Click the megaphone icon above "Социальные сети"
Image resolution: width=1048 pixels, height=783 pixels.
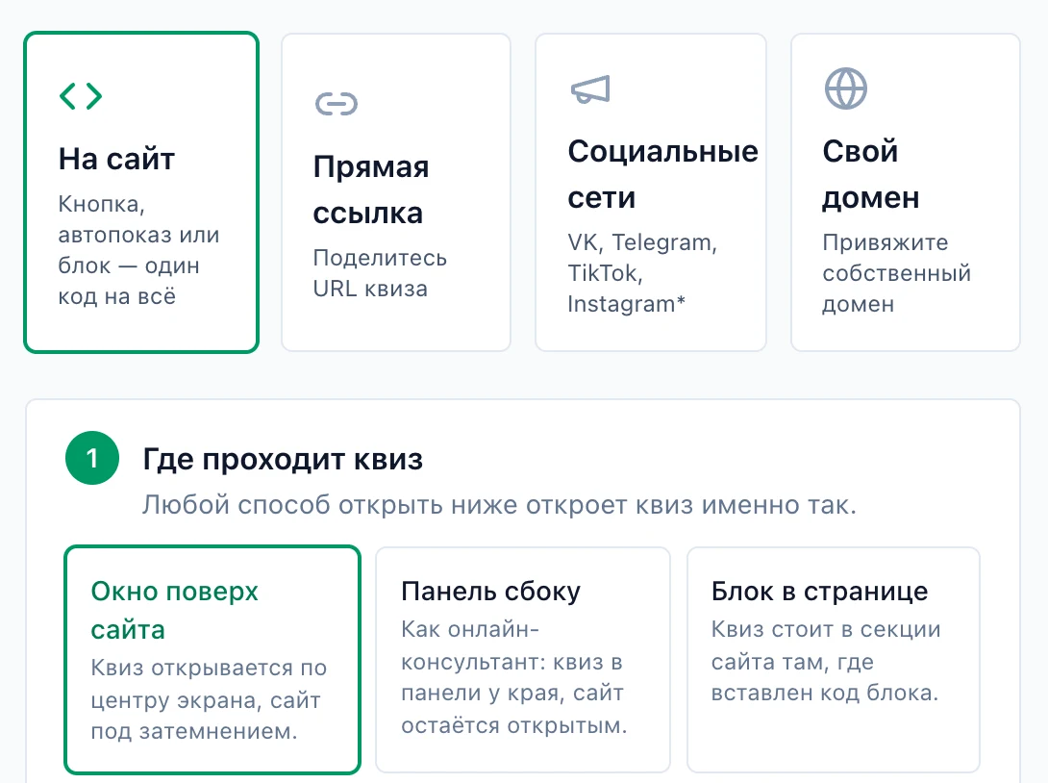(590, 88)
